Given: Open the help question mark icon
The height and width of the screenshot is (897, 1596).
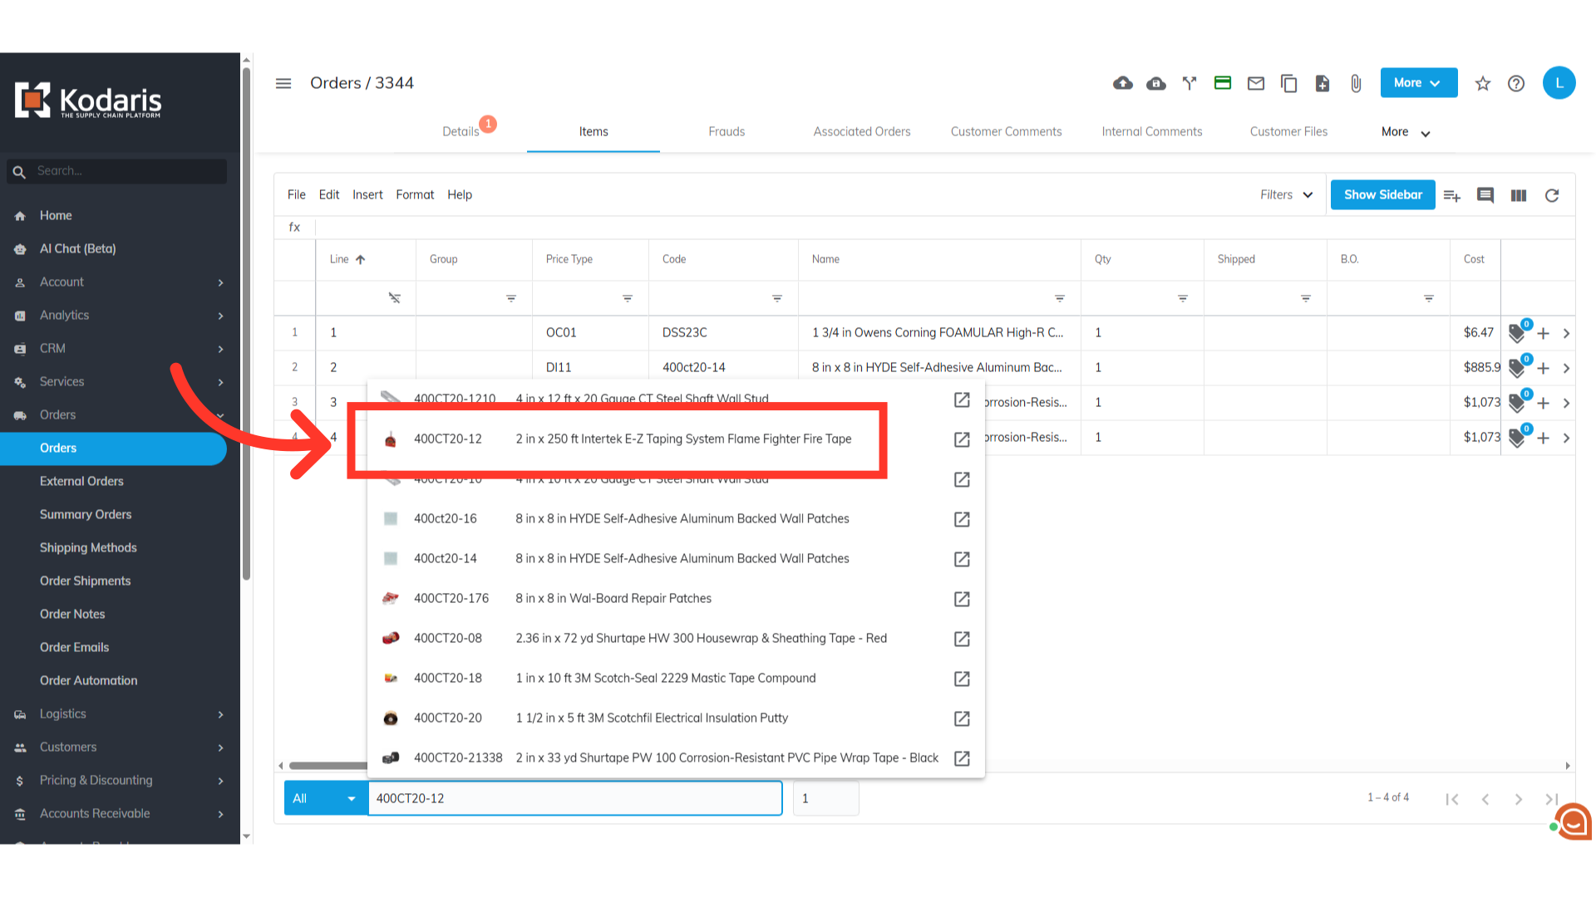Looking at the screenshot, I should 1515,83.
